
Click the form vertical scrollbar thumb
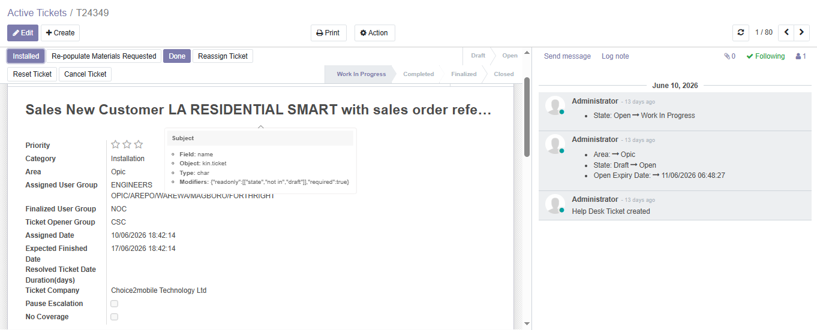527,117
